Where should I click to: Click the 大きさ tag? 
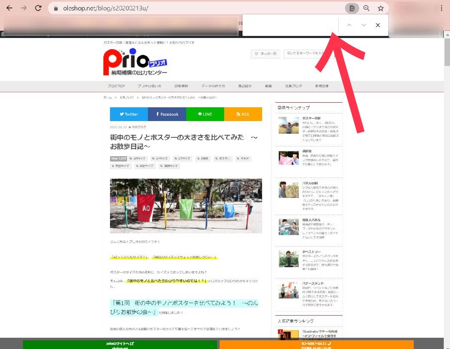(x=243, y=158)
